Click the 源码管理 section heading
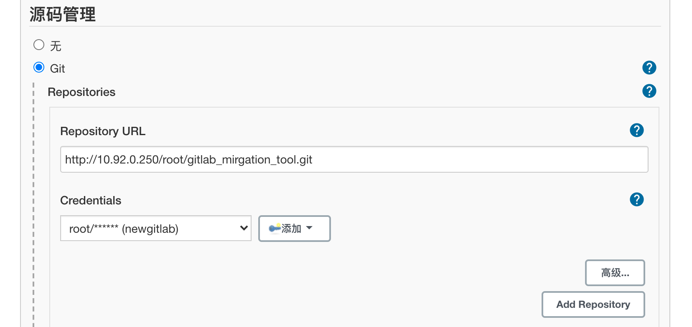This screenshot has height=327, width=692. click(63, 14)
